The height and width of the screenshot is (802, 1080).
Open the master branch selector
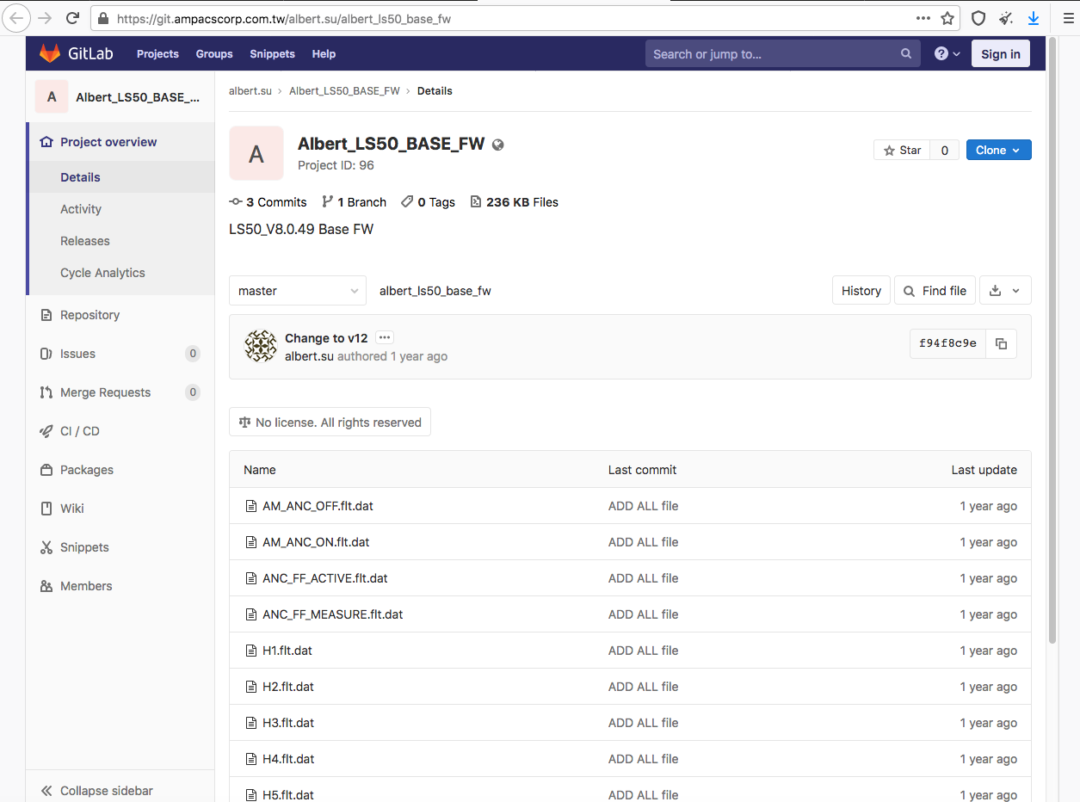click(x=298, y=291)
